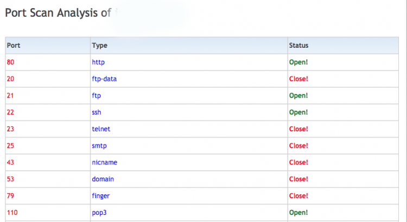The image size is (407, 222).
Task: Select port number 110
Action: (x=12, y=212)
